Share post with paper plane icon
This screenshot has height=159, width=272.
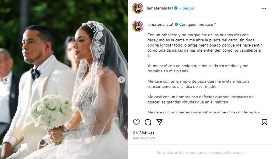[159, 122]
